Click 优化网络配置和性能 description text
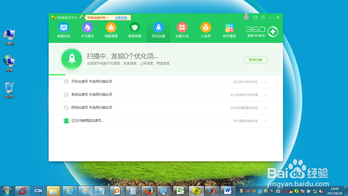348x196 pixels. tap(244, 108)
